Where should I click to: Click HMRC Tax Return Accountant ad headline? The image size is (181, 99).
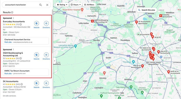17,71
